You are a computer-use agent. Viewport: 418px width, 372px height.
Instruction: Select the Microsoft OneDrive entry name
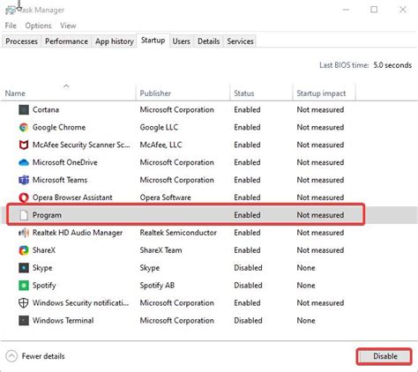[65, 162]
